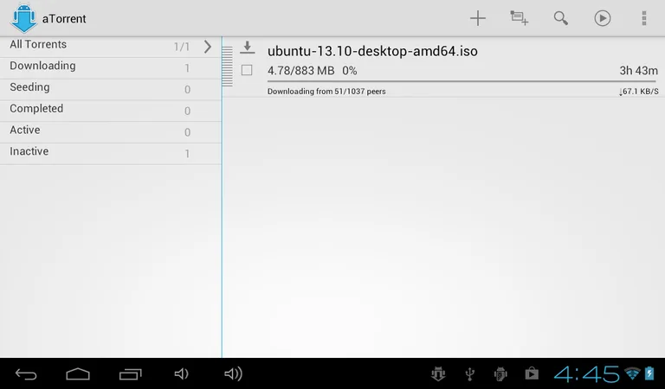Show the Completed torrents filter
665x389 pixels.
point(110,111)
